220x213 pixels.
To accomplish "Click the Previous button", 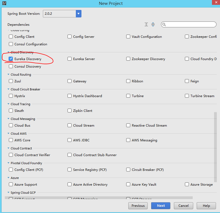I will (138, 206).
